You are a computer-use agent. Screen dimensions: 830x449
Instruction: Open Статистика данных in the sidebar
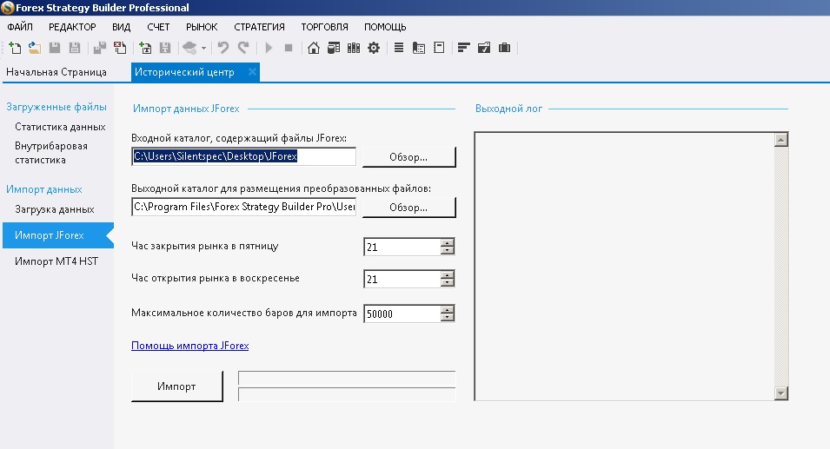click(x=60, y=127)
